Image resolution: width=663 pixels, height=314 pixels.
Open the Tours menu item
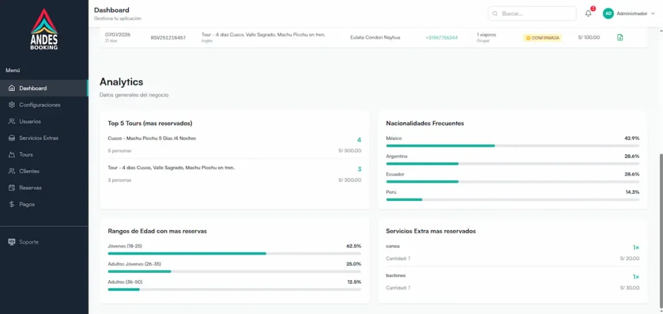[x=26, y=155]
